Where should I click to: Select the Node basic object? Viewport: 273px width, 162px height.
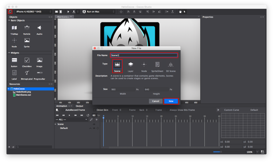point(14,43)
